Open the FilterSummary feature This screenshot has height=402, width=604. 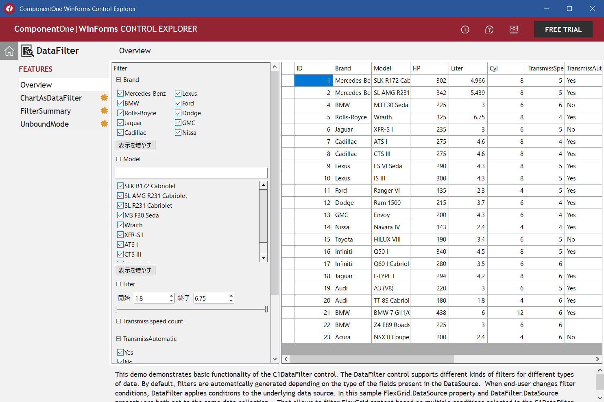64,111
